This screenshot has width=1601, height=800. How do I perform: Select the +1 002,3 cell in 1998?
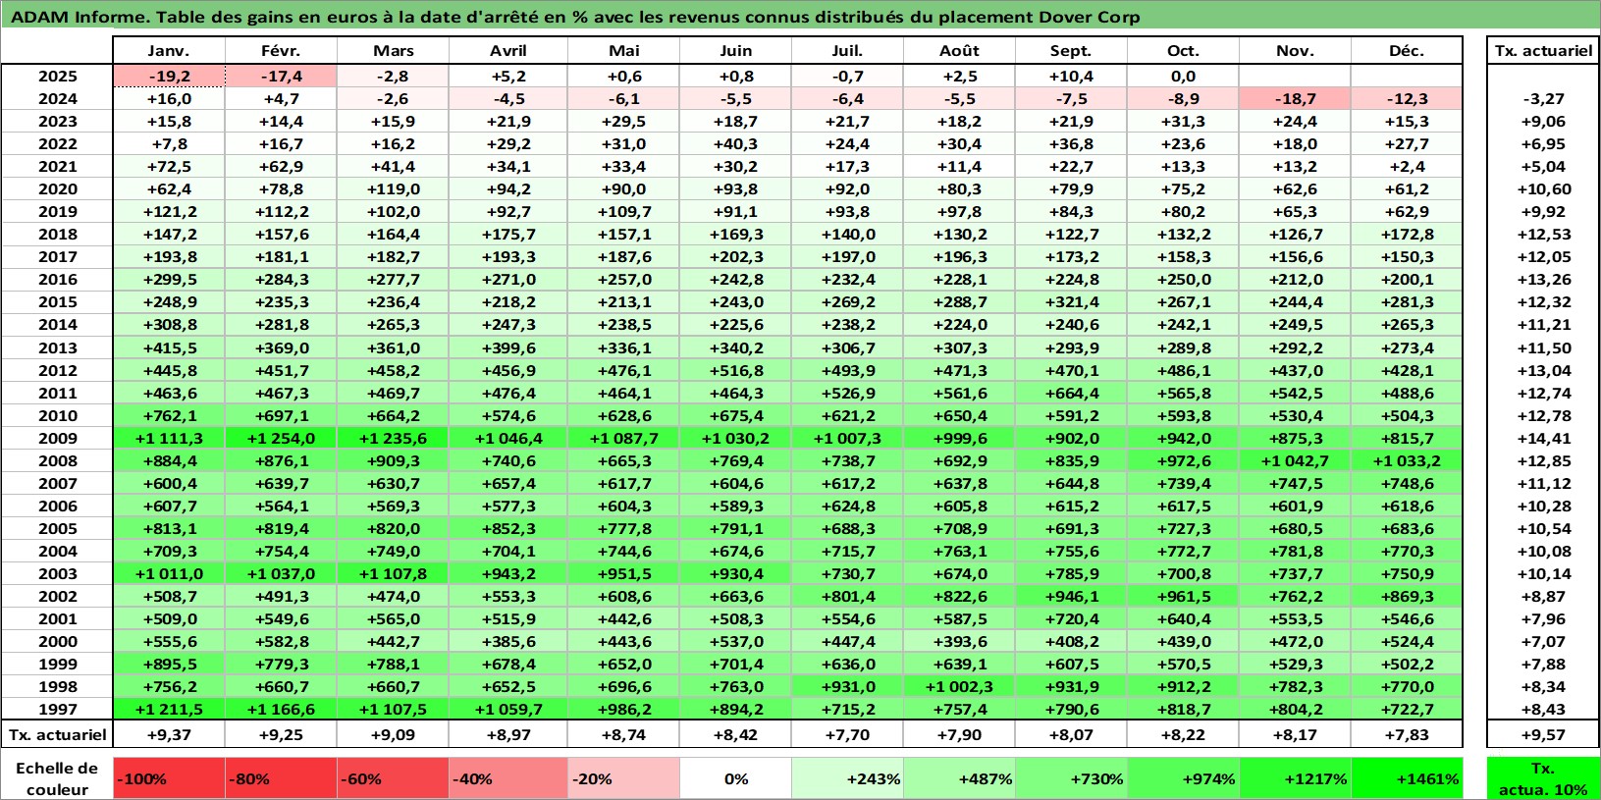[960, 686]
